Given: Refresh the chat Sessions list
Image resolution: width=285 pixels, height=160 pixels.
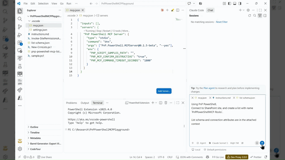Looking at the screenshot, I should point(250,16).
